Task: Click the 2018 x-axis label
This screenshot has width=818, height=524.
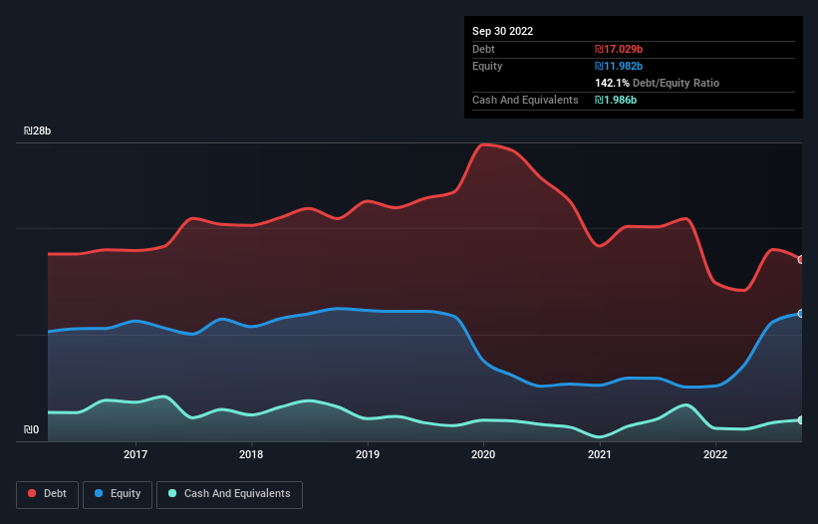Action: click(251, 454)
